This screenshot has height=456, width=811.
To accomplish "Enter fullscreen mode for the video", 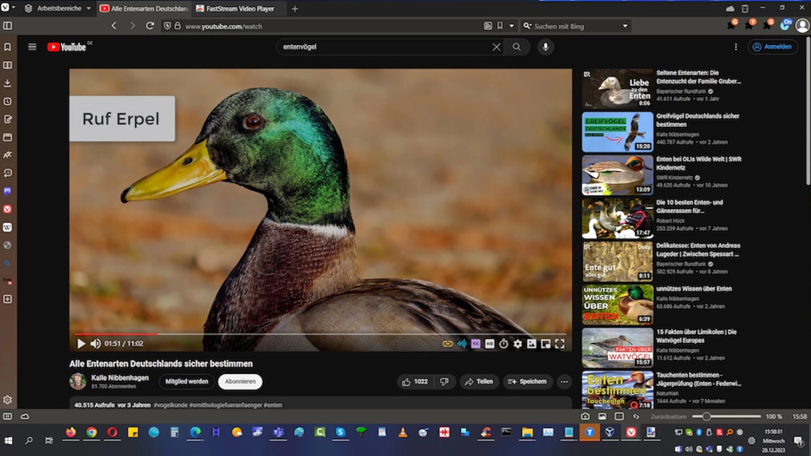I will click(x=560, y=344).
